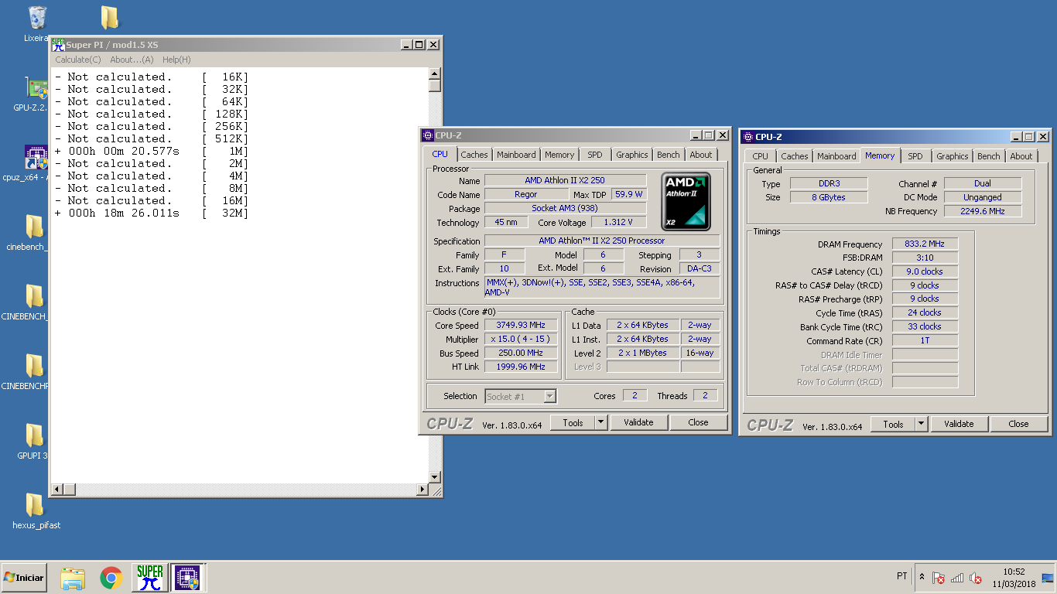Screen dimensions: 1057x594
Task: Open Graphics tab in CPU-Z Memory window
Action: 953,156
